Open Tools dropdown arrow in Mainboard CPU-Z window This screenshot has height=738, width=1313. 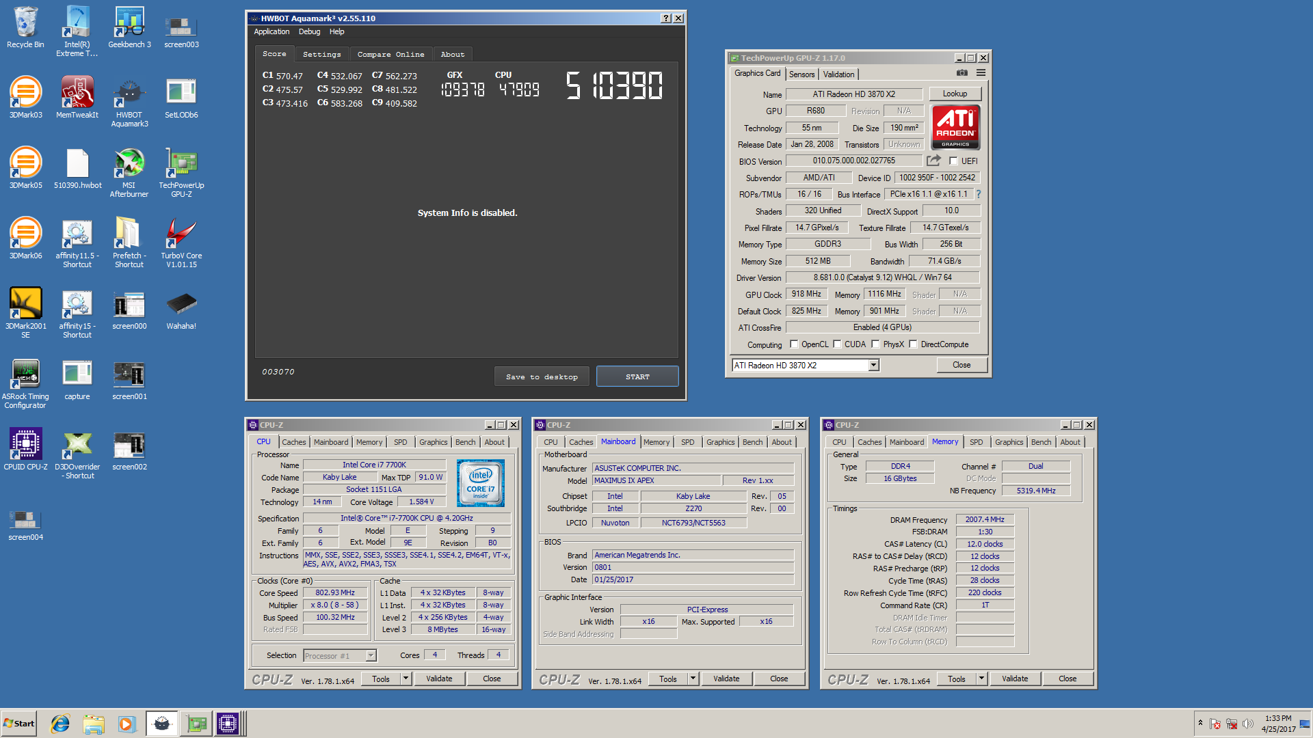coord(693,679)
